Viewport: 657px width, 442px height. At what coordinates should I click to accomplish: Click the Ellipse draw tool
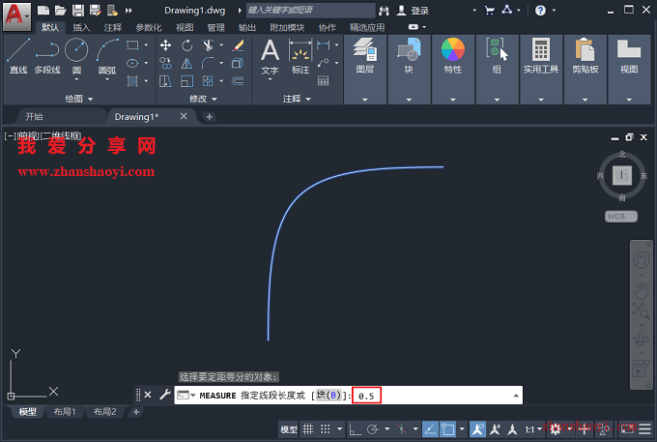pyautogui.click(x=132, y=63)
